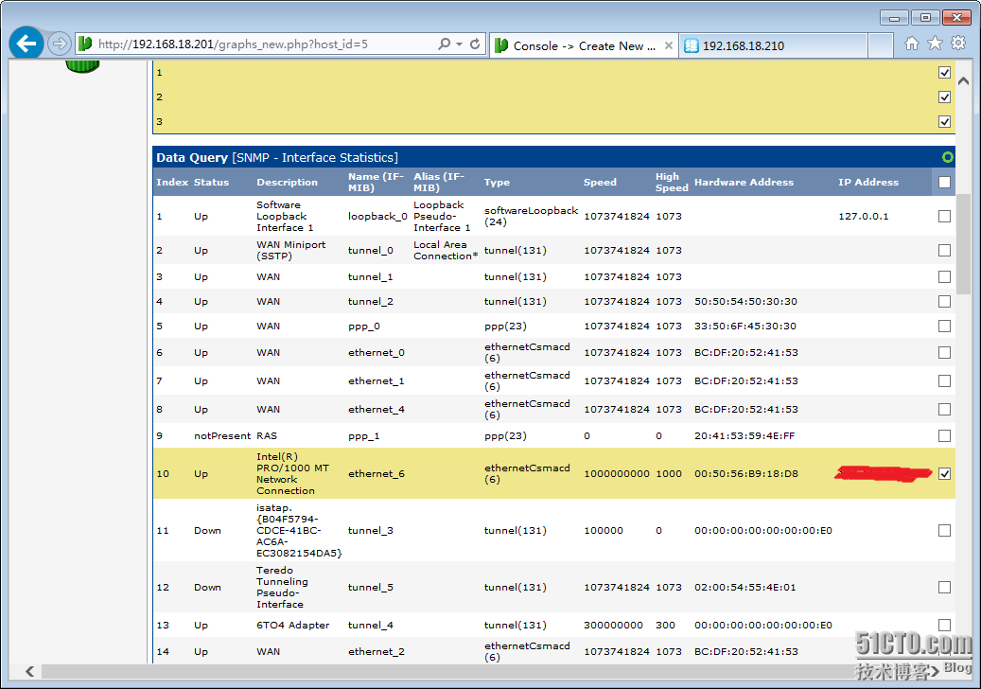The image size is (981, 689).
Task: Open Favorites star icon
Action: [935, 44]
